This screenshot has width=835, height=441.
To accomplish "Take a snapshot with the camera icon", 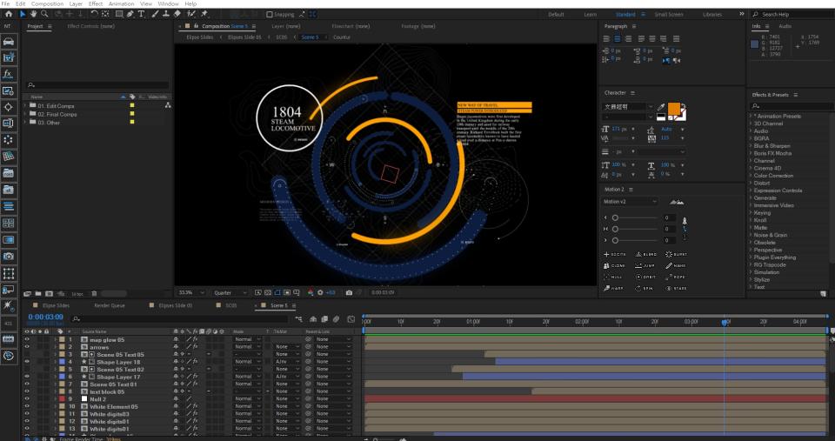I will coord(349,292).
